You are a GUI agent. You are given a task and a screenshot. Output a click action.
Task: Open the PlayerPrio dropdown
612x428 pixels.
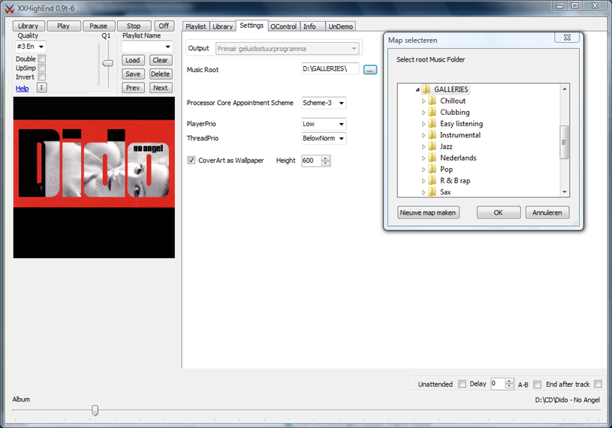click(x=324, y=124)
